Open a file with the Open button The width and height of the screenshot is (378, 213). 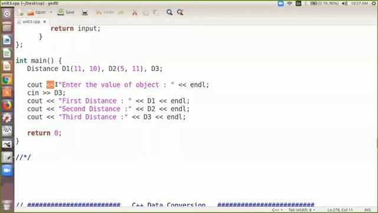tap(37, 12)
